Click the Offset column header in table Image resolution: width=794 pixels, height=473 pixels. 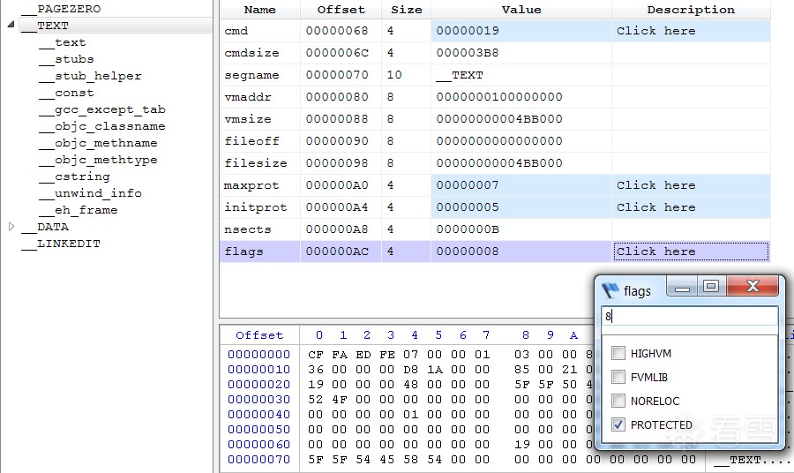pos(341,10)
